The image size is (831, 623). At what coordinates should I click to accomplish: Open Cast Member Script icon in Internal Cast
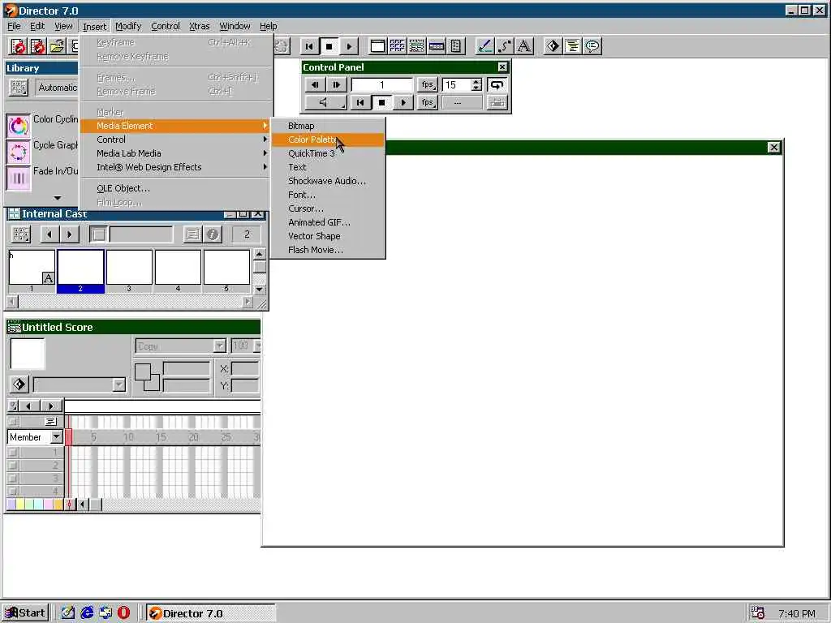click(192, 234)
